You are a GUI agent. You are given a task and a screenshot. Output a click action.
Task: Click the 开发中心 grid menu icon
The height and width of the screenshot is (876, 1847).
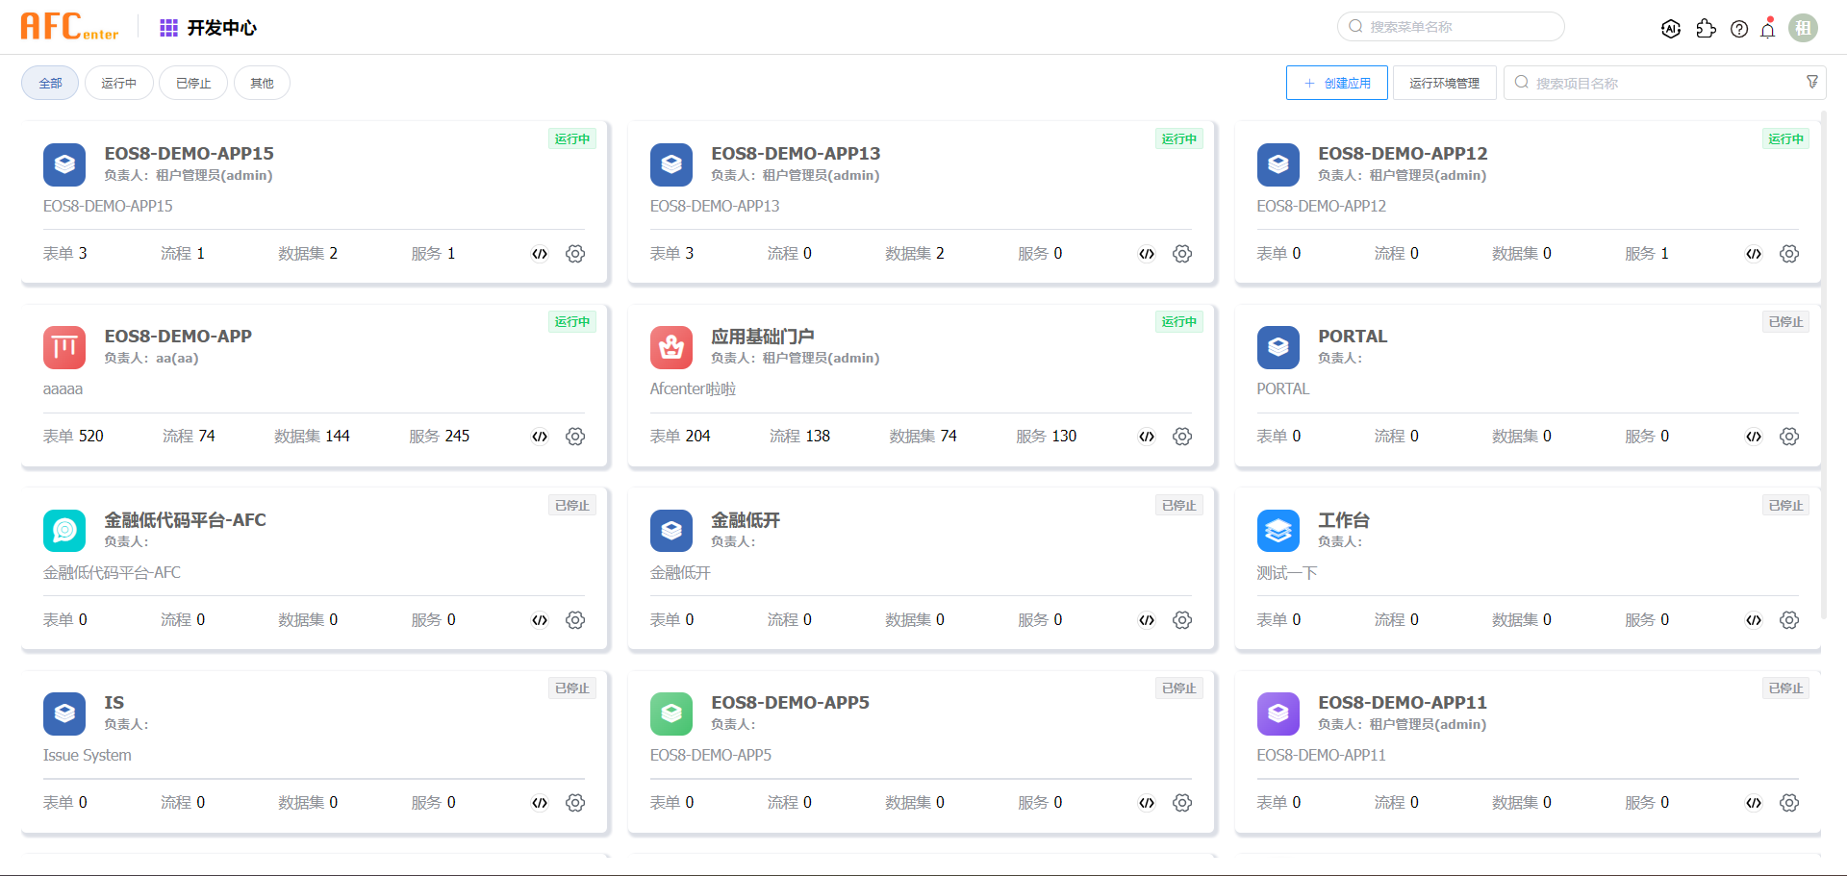tap(168, 28)
